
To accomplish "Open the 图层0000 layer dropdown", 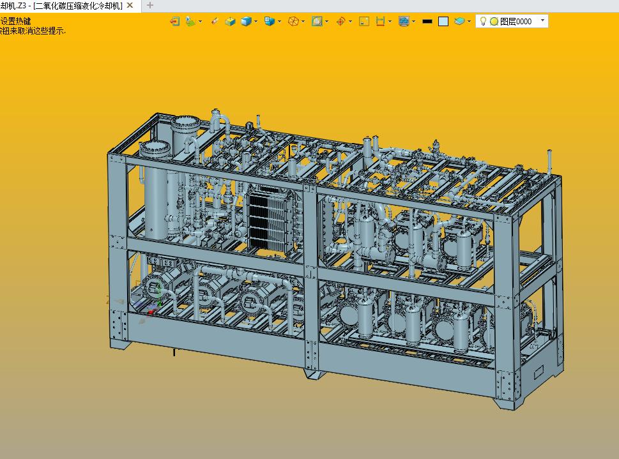I will coord(542,20).
